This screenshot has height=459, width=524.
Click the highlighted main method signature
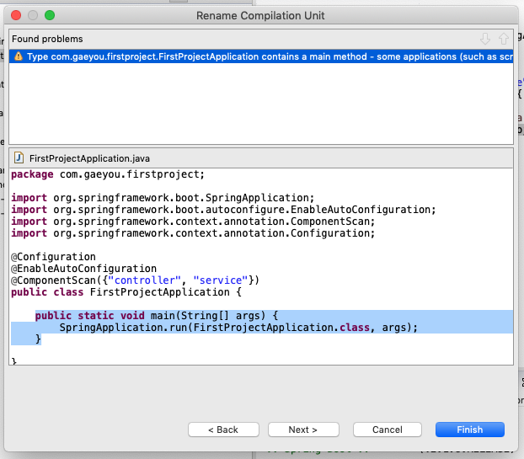click(157, 315)
